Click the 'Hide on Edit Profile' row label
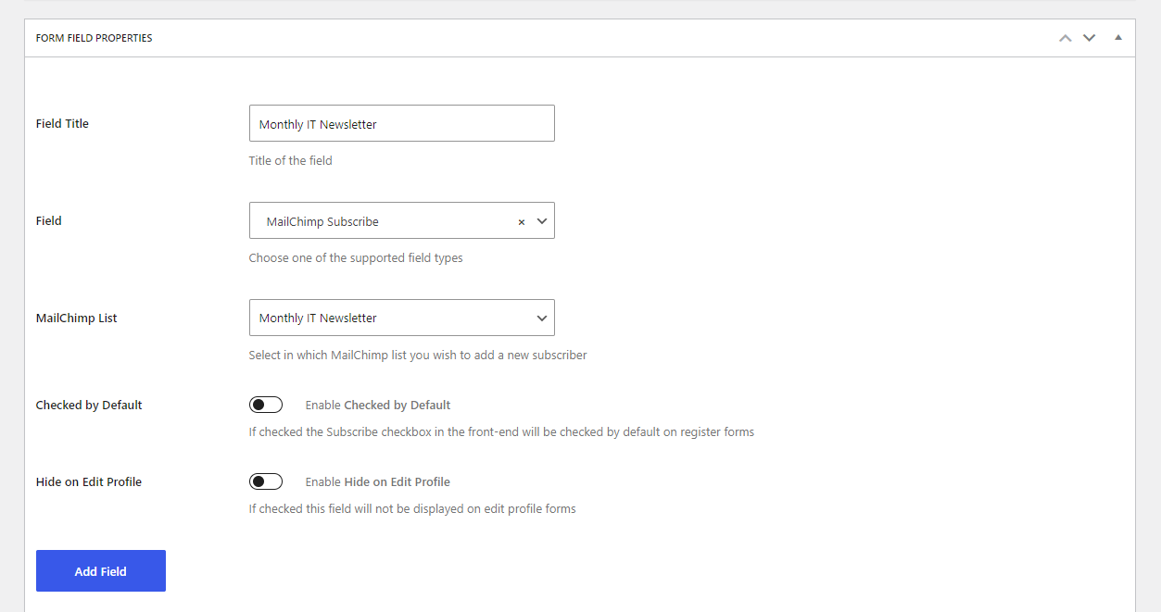 pos(89,481)
